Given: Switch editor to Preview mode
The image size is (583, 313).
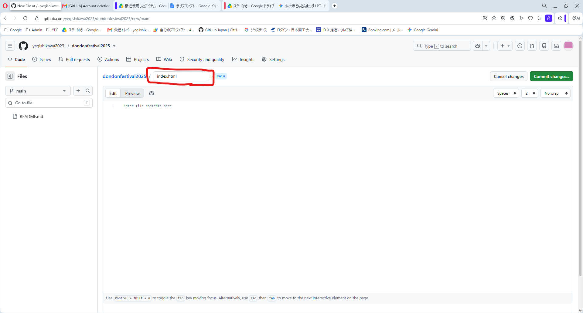Looking at the screenshot, I should [132, 93].
